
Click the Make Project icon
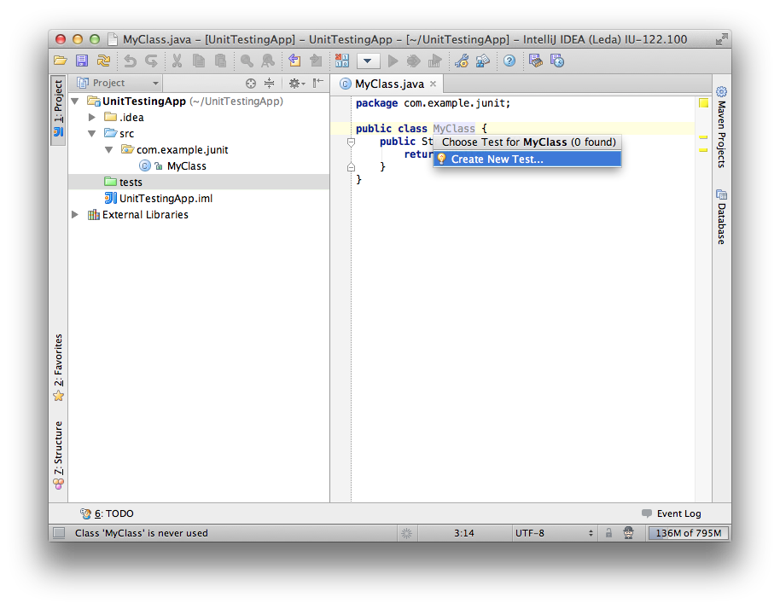coord(341,61)
